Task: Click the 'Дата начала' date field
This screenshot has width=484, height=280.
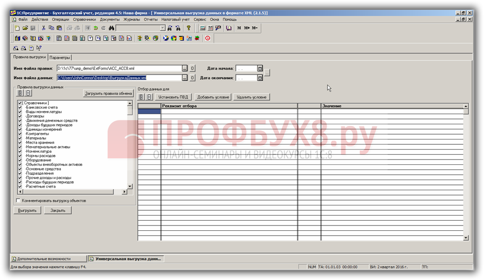Action: click(246, 68)
